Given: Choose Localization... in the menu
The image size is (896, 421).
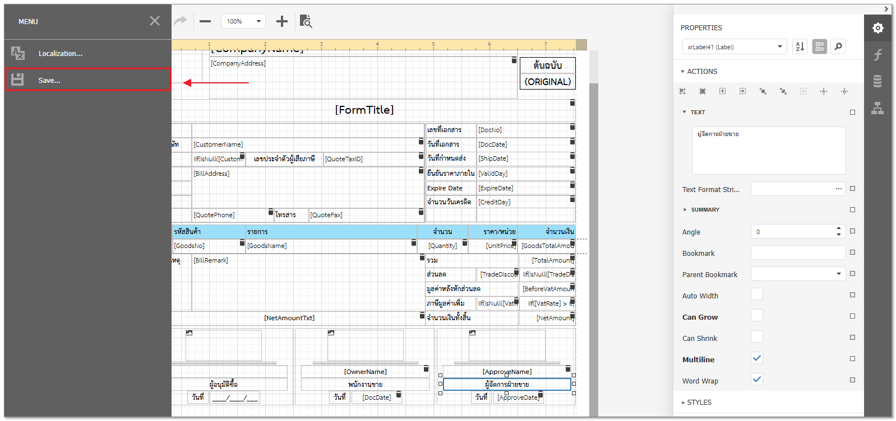Looking at the screenshot, I should point(61,54).
